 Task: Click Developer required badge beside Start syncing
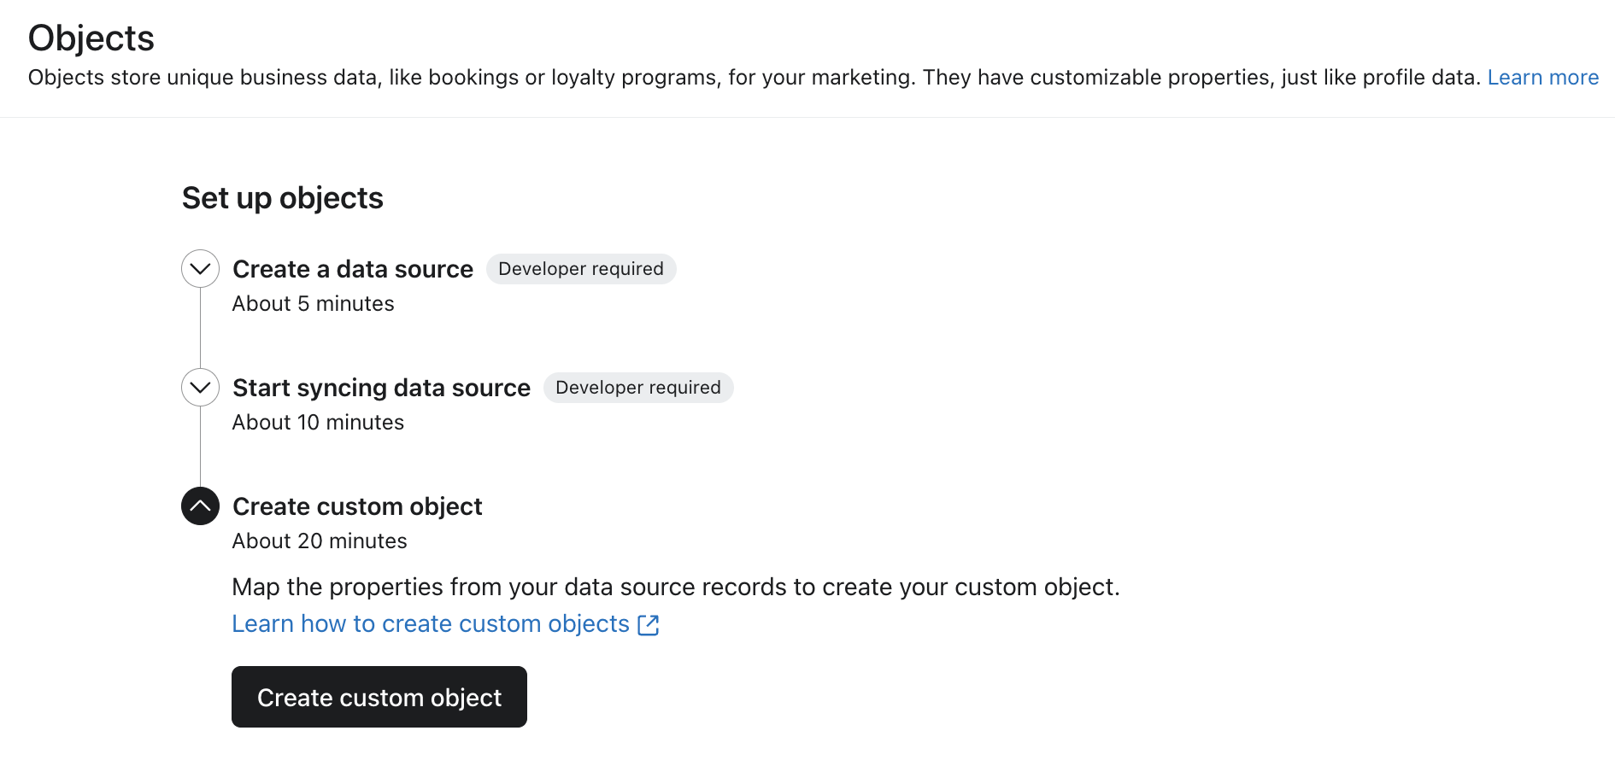click(638, 388)
